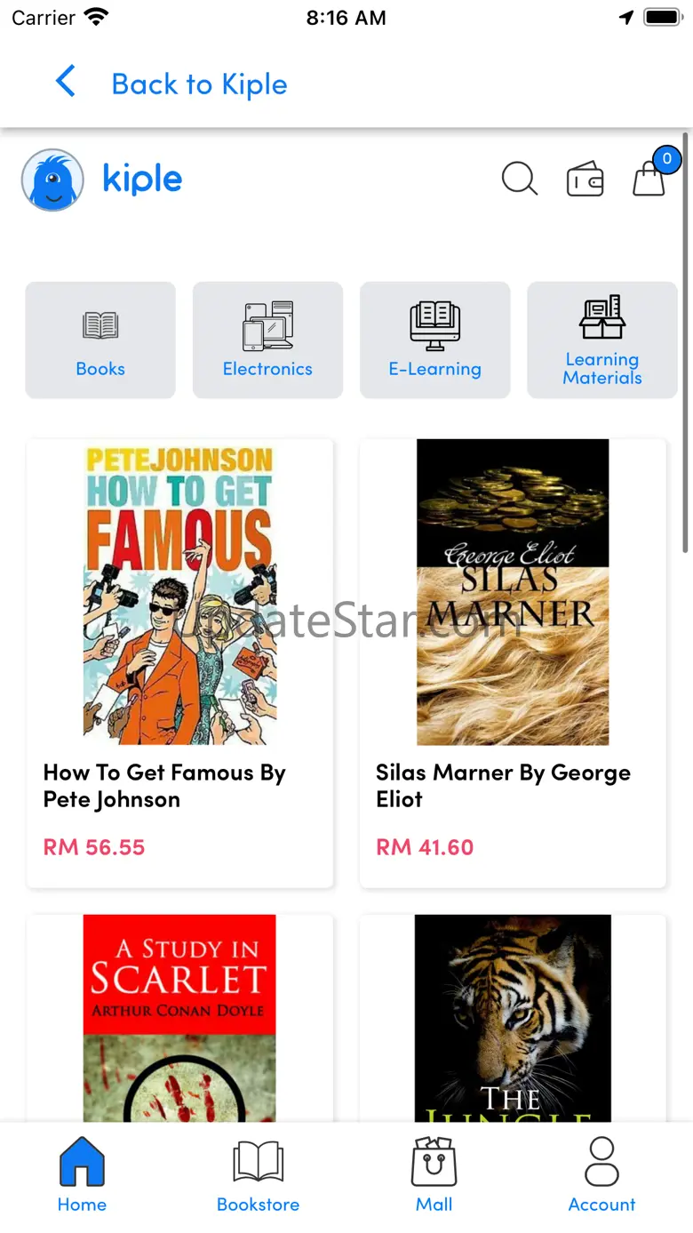Click the vertical scrollbar on the right edge

click(x=685, y=344)
